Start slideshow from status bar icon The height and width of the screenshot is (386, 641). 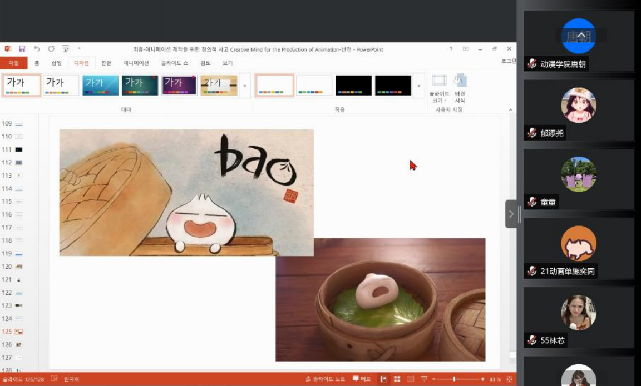425,379
